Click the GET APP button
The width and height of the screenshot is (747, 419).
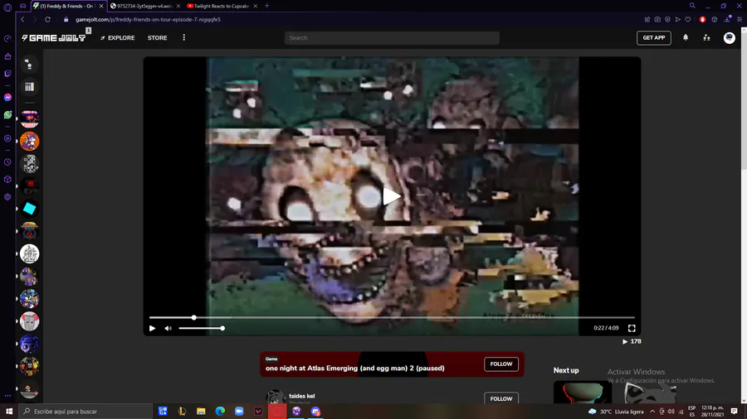pos(654,37)
